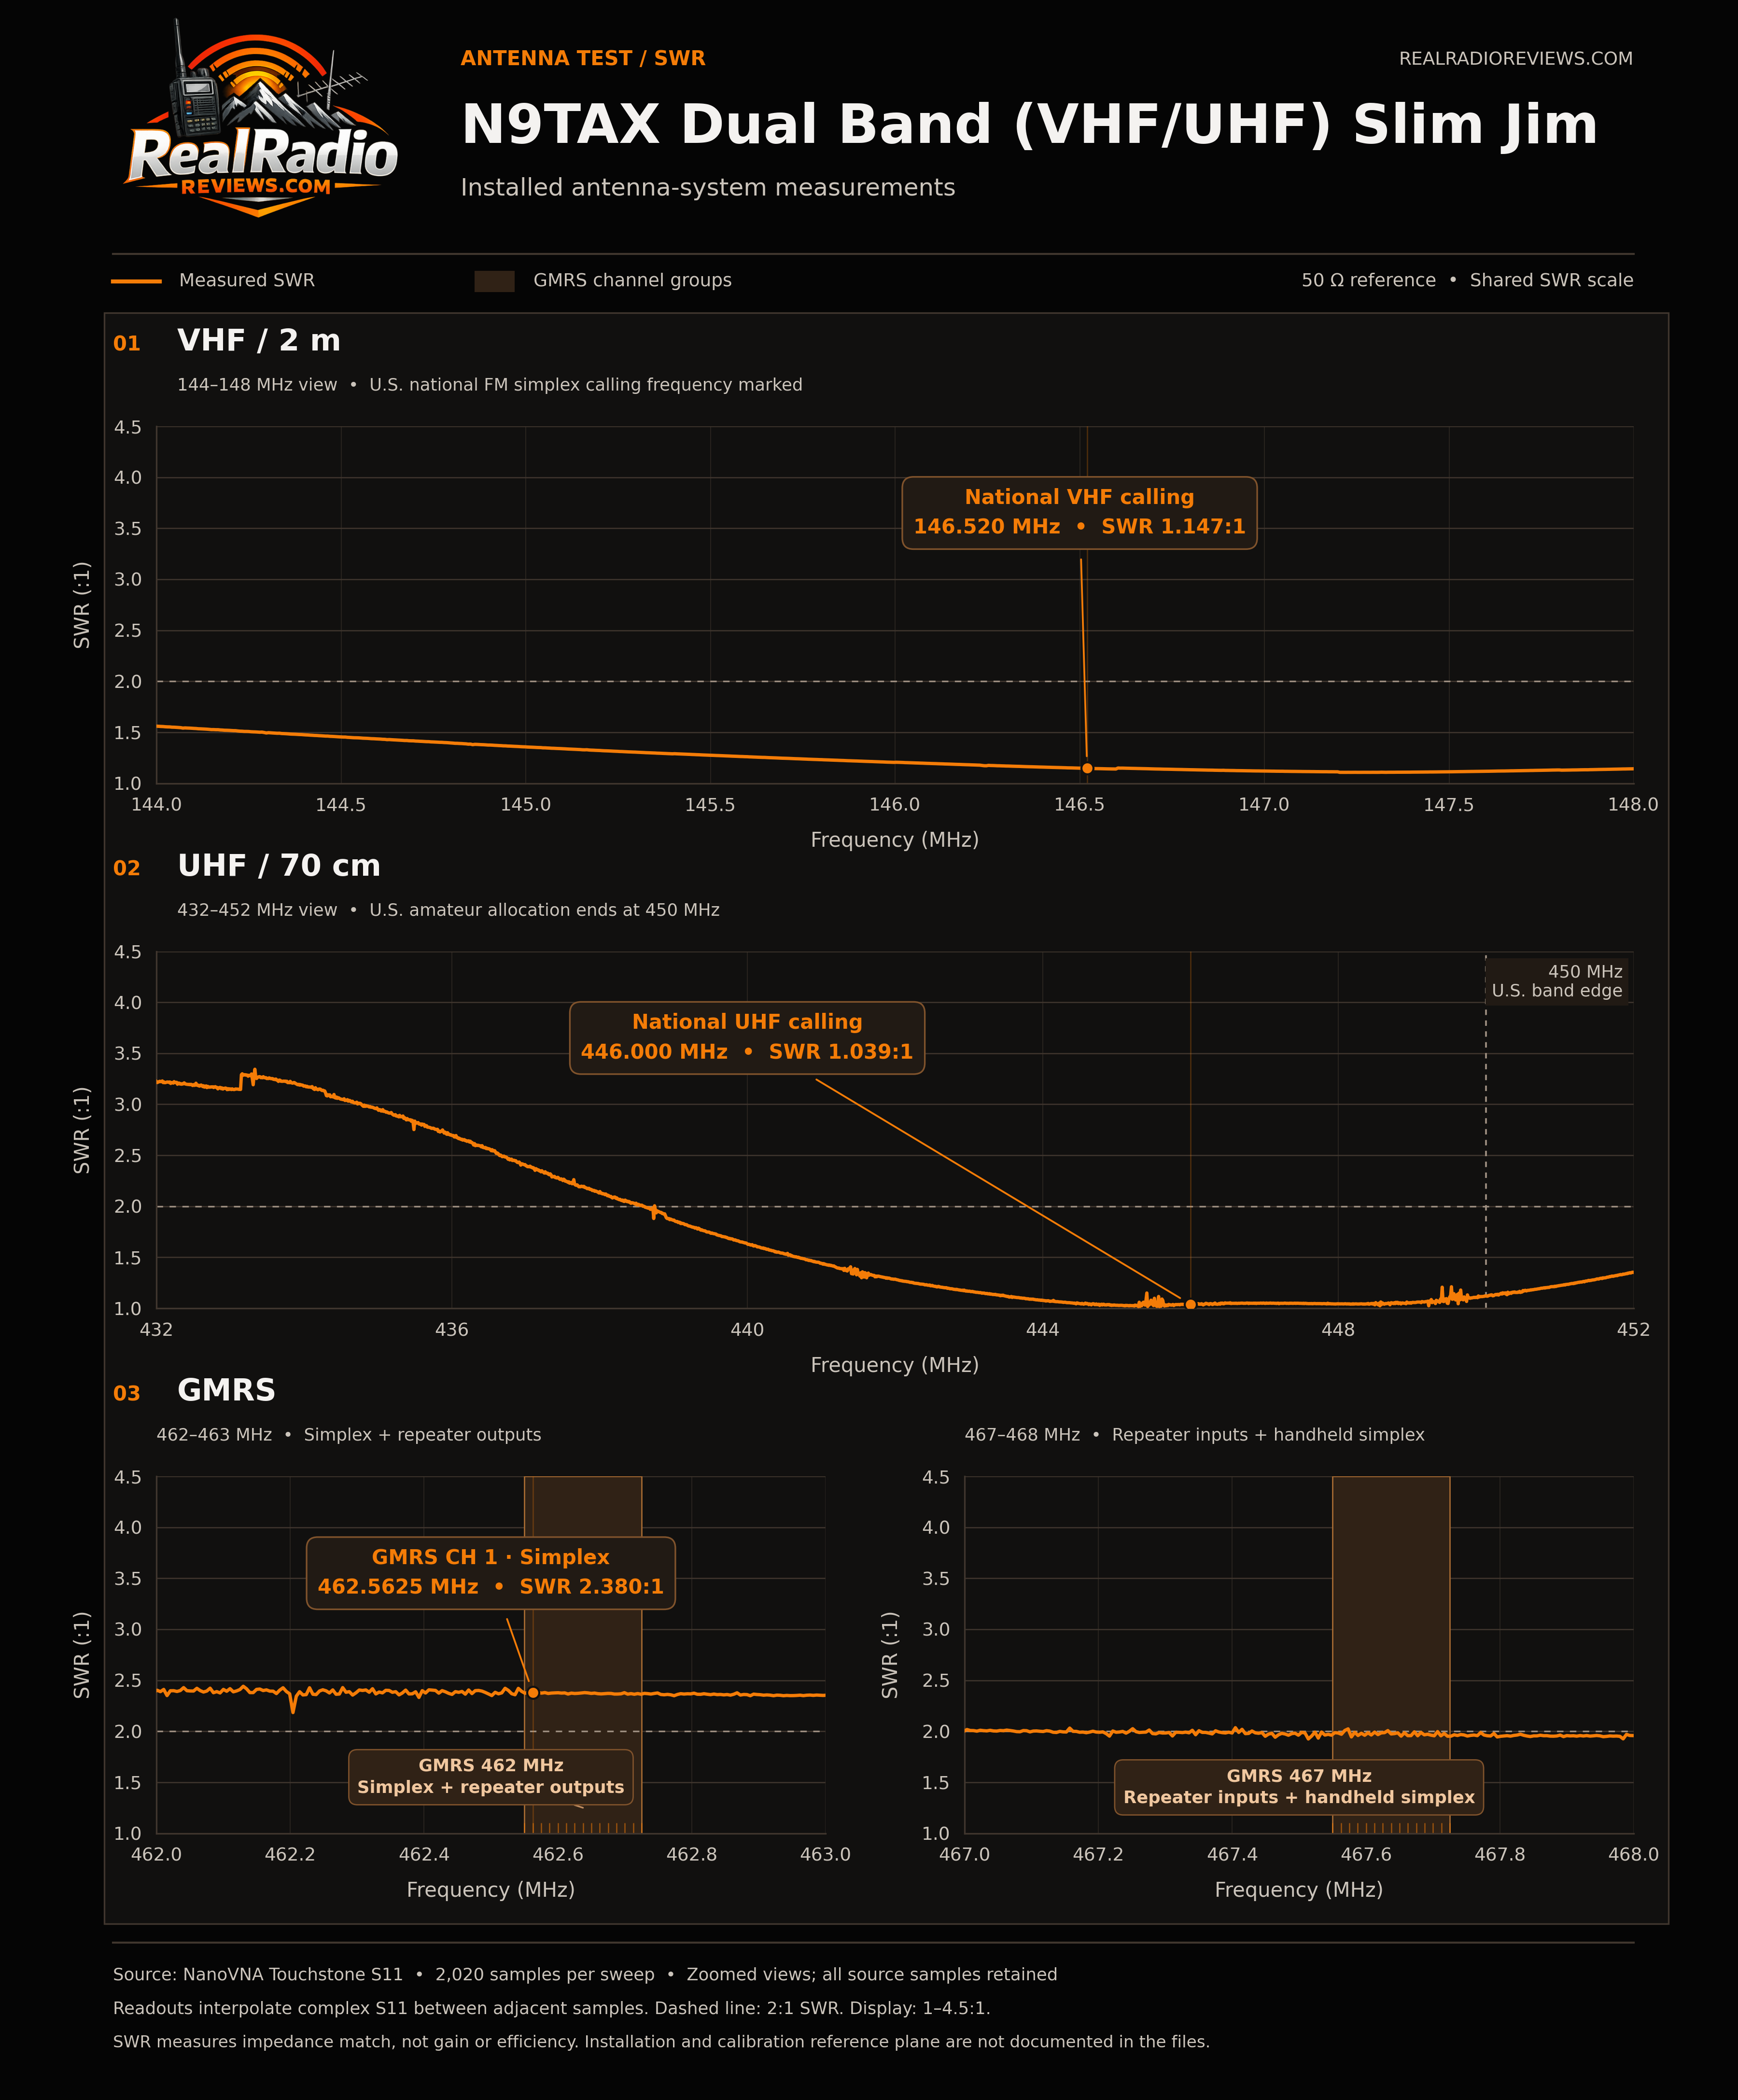Click the shaded GMRS band in 467 MHz chart
This screenshot has width=1738, height=2100.
(1391, 1655)
